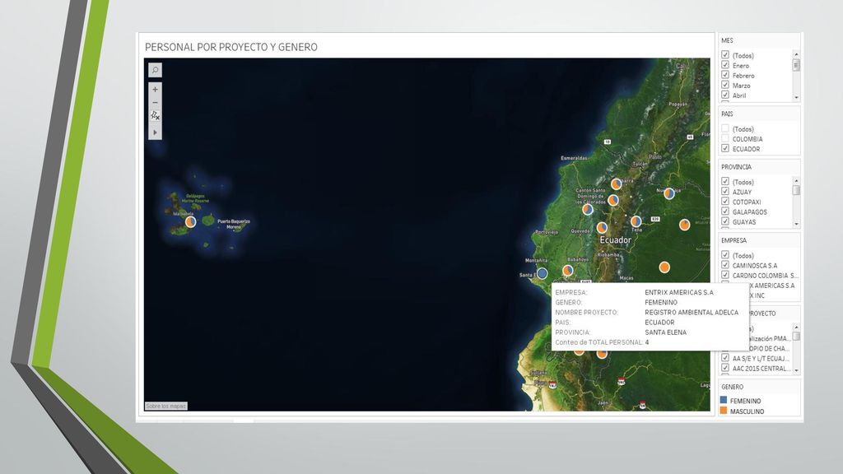The height and width of the screenshot is (474, 843).
Task: Click the reset map pin icon
Action: (x=155, y=115)
